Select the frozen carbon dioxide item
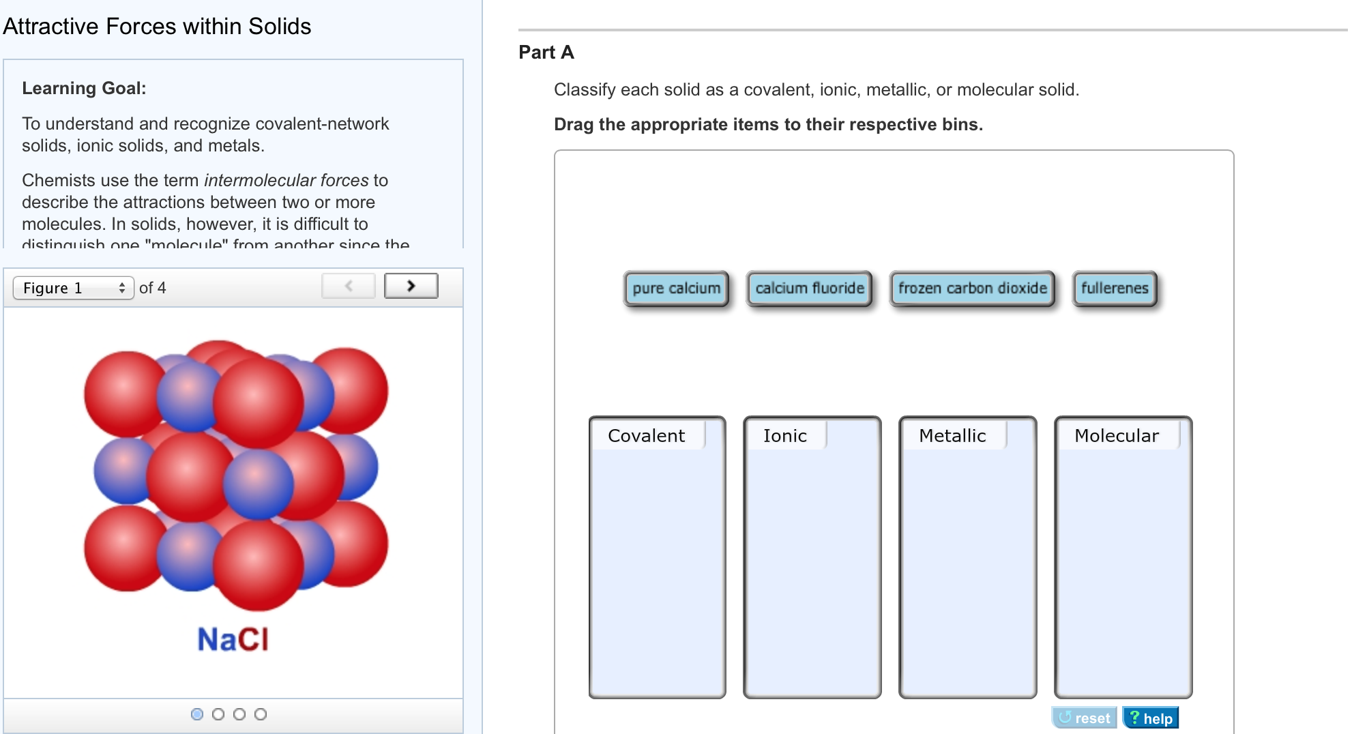1367x734 pixels. point(971,288)
